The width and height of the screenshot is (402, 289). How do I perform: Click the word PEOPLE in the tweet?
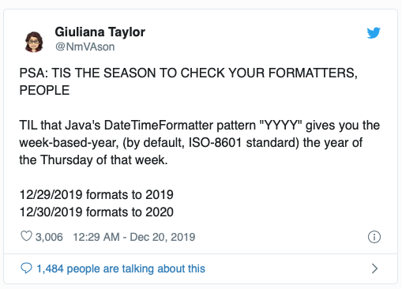[x=44, y=90]
